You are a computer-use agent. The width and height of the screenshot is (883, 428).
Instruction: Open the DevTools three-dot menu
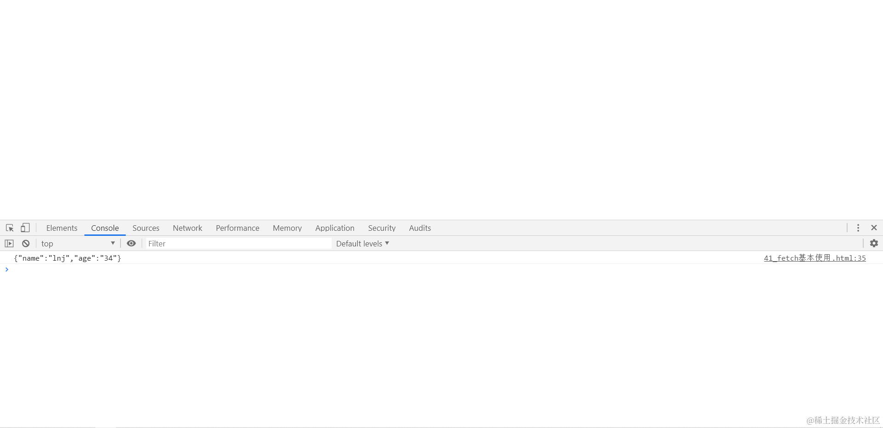[x=858, y=228]
